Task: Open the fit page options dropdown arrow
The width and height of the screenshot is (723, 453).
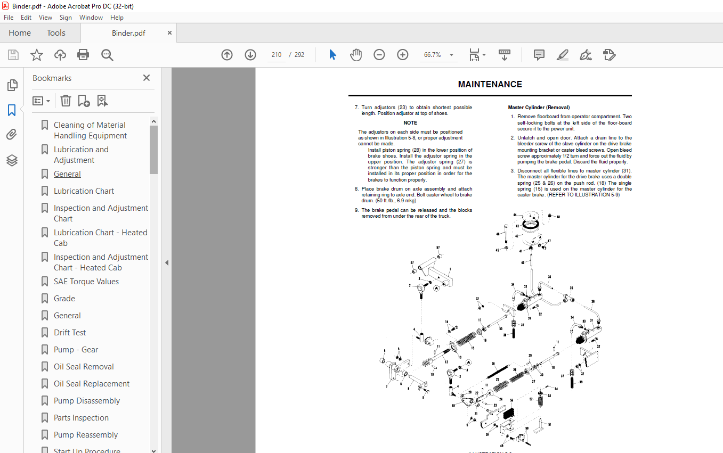Action: (484, 55)
